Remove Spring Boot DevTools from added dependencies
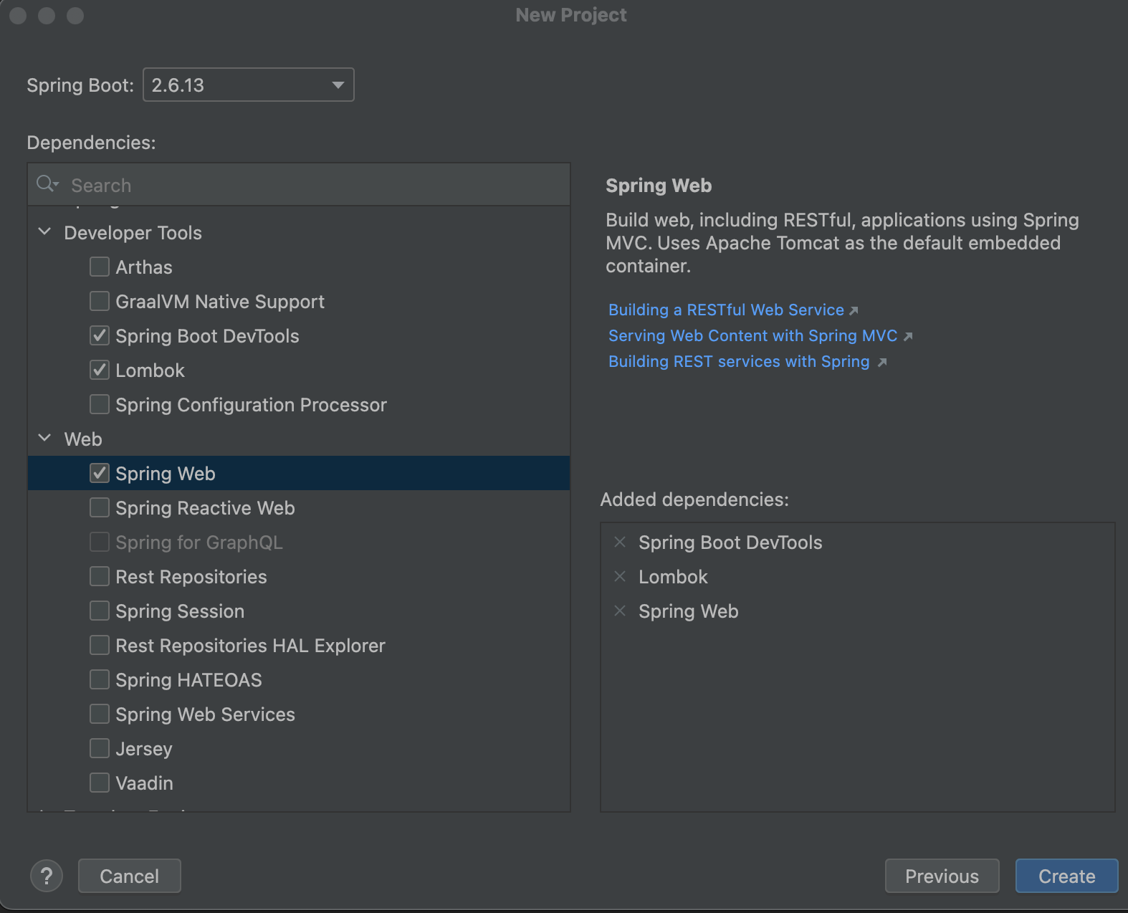Screen dimensions: 1128x913 pos(620,542)
